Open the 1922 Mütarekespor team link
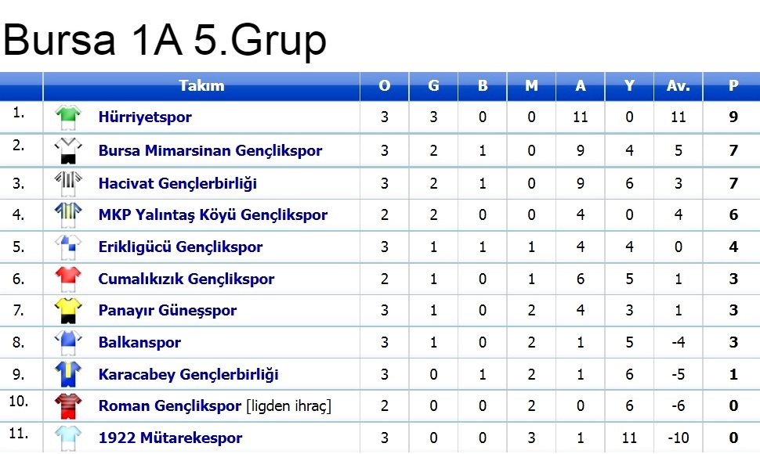760x454 pixels. click(x=170, y=438)
